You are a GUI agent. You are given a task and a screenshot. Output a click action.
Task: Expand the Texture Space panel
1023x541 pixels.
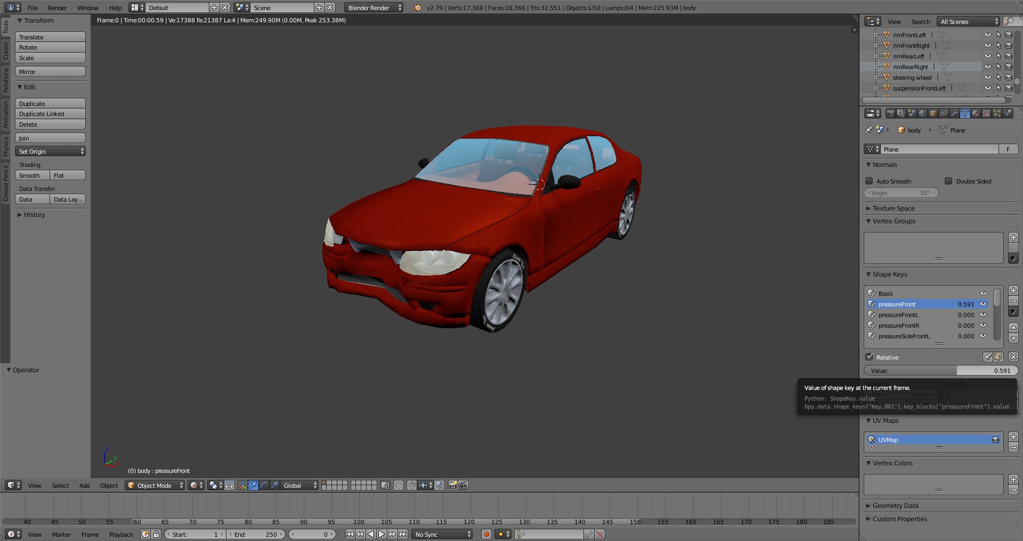894,208
